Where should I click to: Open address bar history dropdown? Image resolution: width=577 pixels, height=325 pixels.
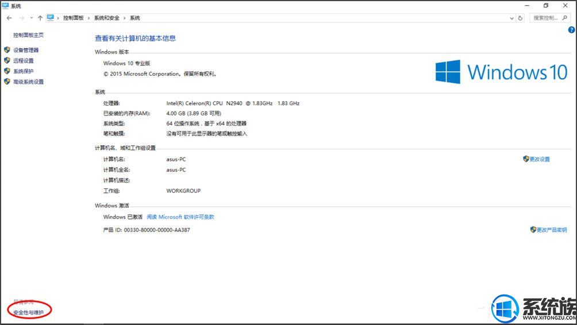[511, 18]
